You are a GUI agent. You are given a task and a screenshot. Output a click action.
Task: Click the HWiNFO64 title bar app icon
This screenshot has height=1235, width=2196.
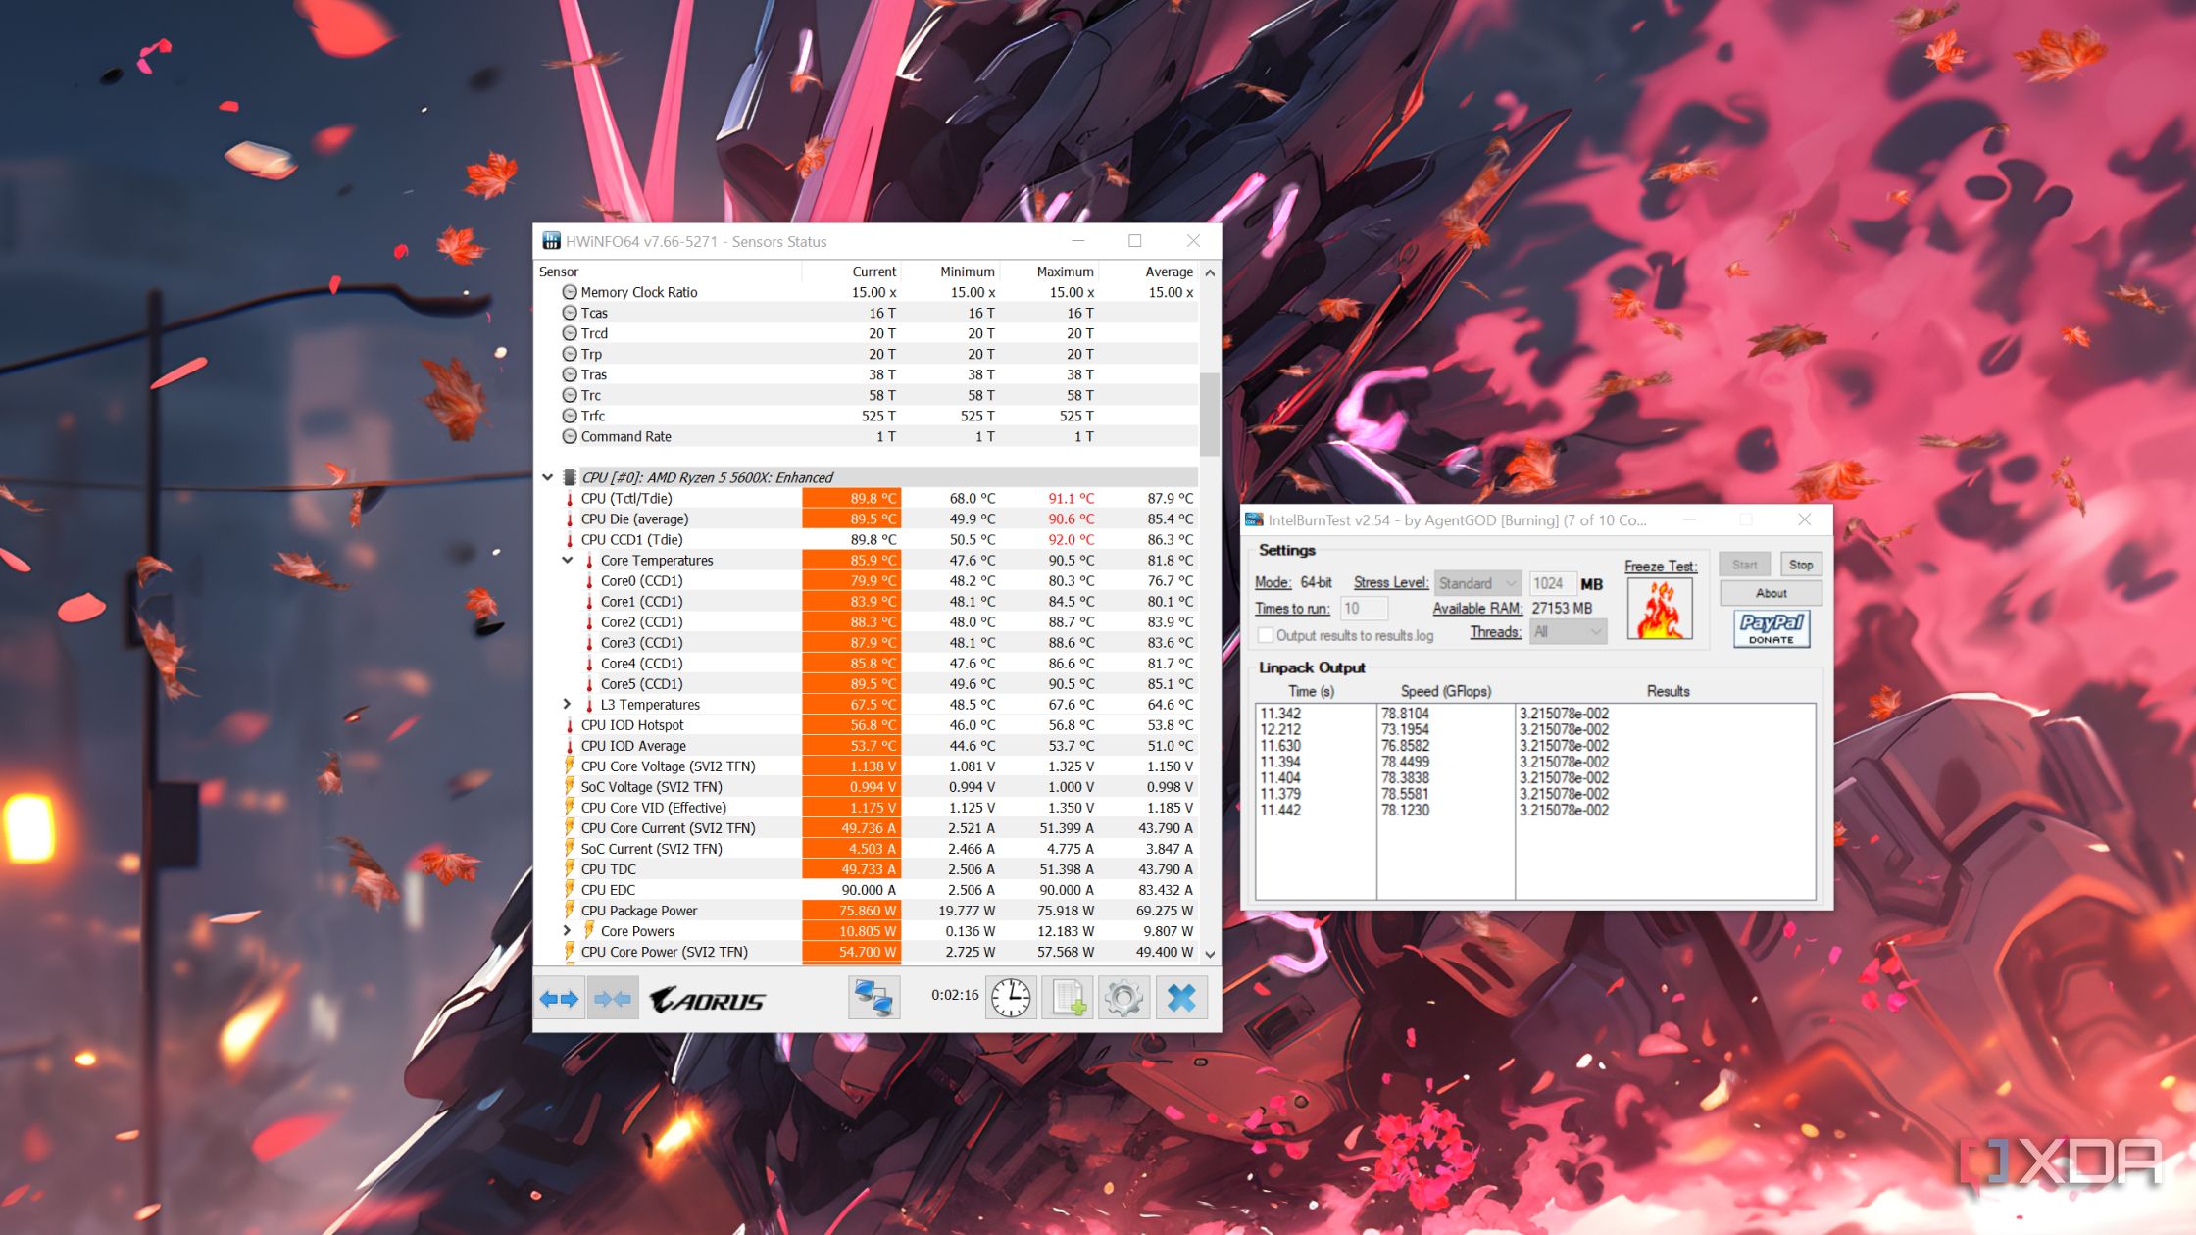click(x=551, y=241)
